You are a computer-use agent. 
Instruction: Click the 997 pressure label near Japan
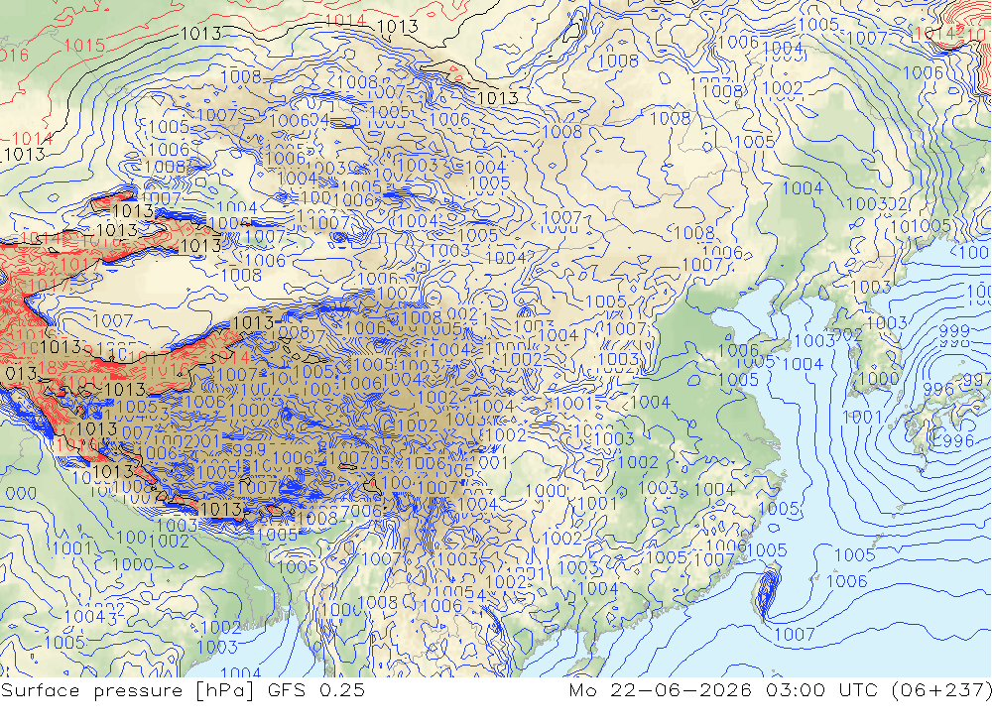coord(978,380)
